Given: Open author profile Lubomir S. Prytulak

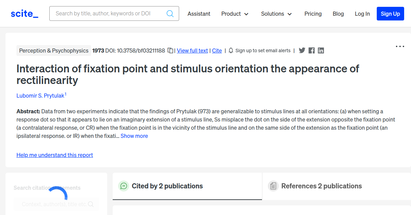Looking at the screenshot, I should 40,96.
